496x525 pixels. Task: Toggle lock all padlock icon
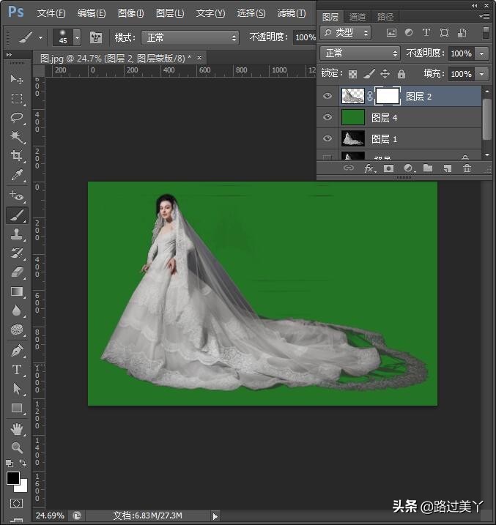tap(401, 74)
